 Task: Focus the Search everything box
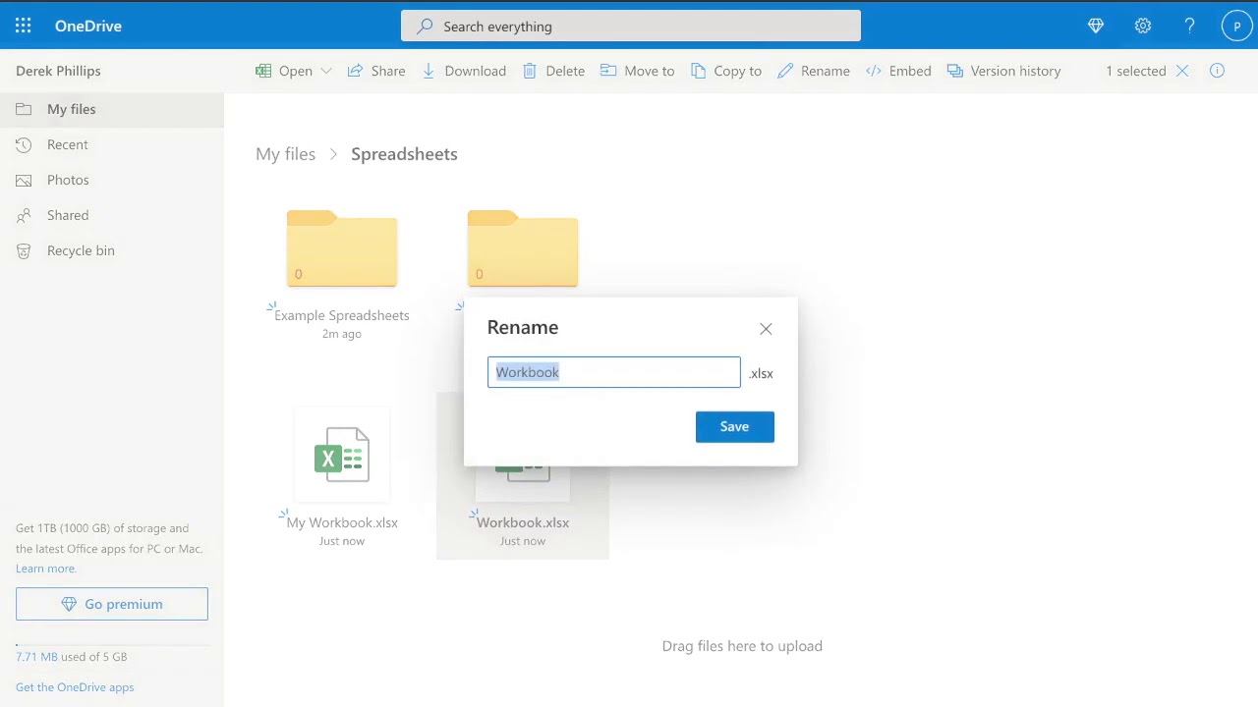pos(631,27)
